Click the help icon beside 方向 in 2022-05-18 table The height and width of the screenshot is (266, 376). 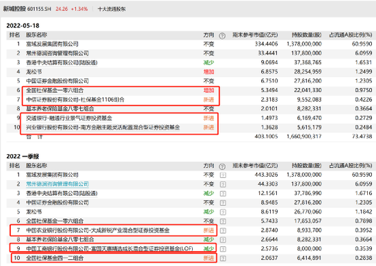click(x=222, y=35)
